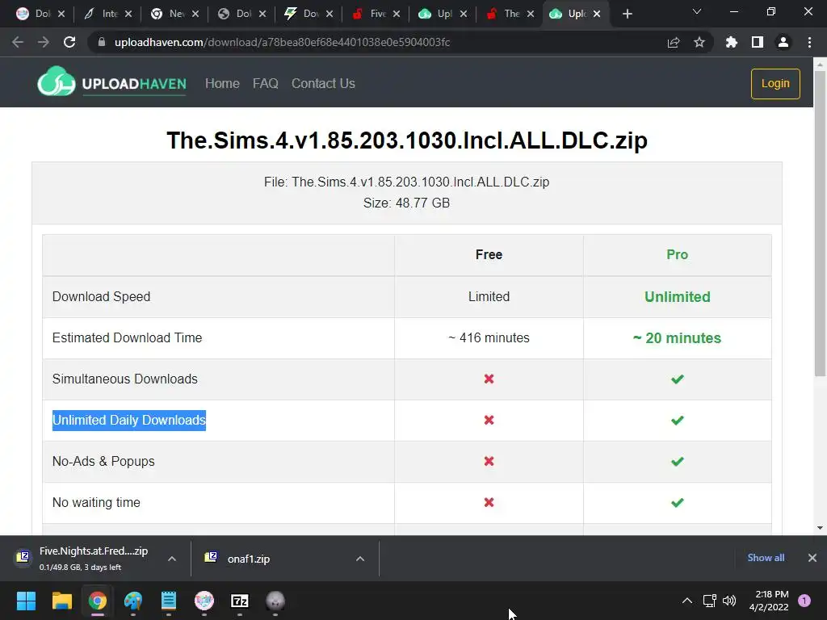The height and width of the screenshot is (620, 827).
Task: Open a new tab with the plus button
Action: [x=627, y=14]
